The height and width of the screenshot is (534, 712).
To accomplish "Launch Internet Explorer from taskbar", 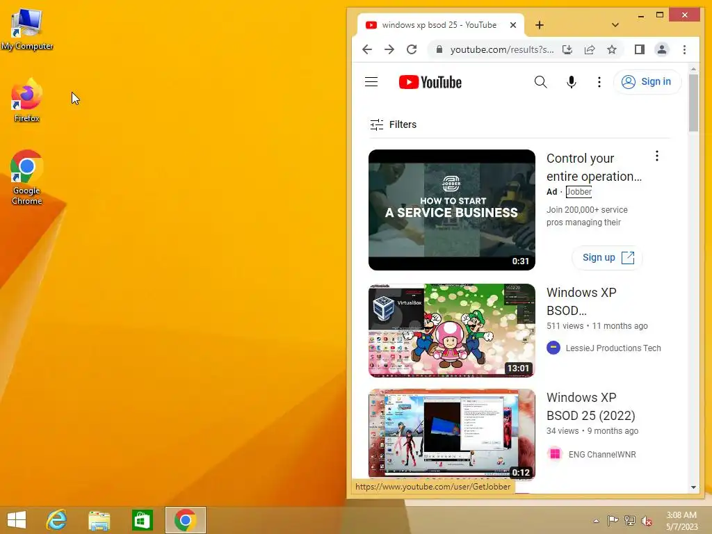I will (x=57, y=520).
